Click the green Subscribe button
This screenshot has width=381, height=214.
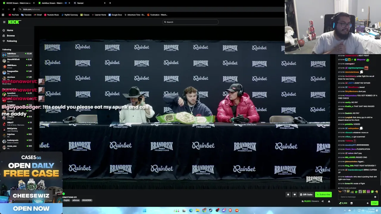(x=323, y=195)
